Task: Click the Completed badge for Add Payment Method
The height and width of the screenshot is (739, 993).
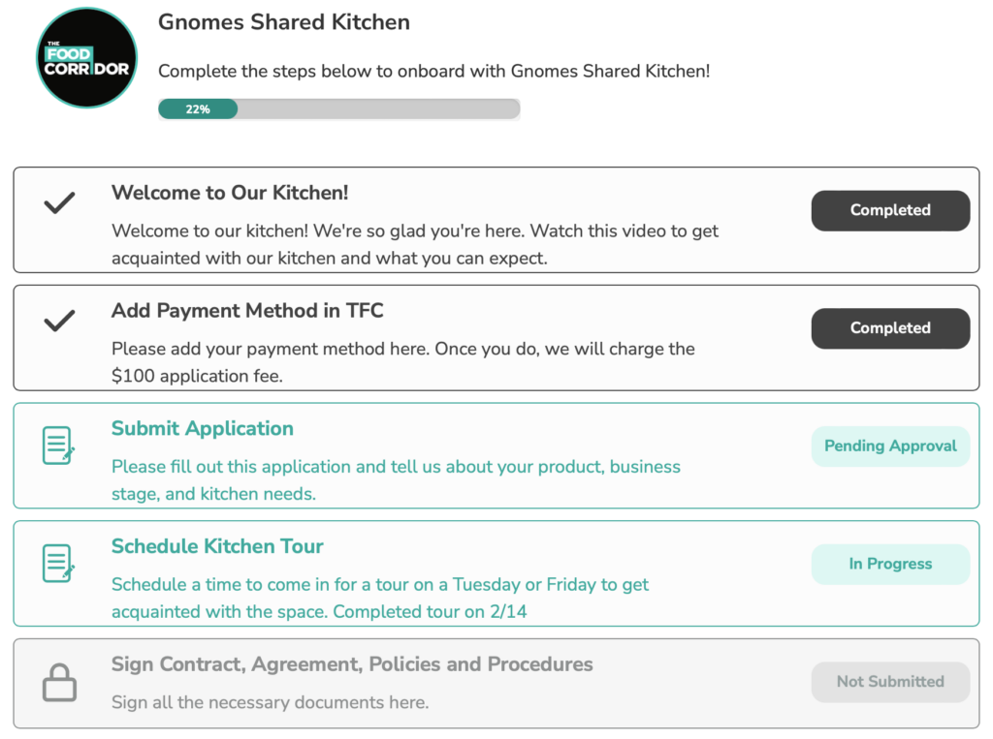Action: tap(890, 327)
